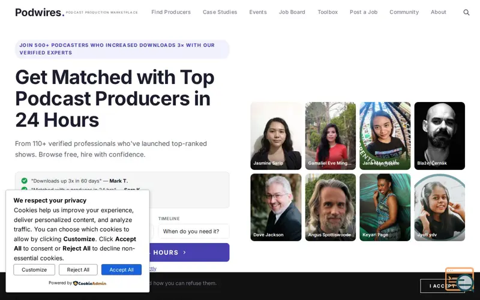The width and height of the screenshot is (480, 300).
Task: Click 'From 110+ verified professionals' paragraph
Action: 111,149
